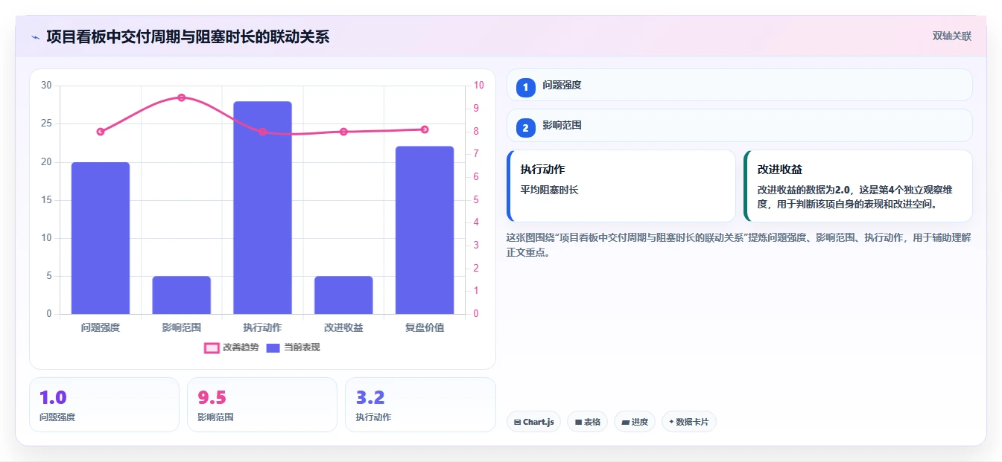
Task: Select the tall 执行动作 bar
Action: (x=262, y=208)
